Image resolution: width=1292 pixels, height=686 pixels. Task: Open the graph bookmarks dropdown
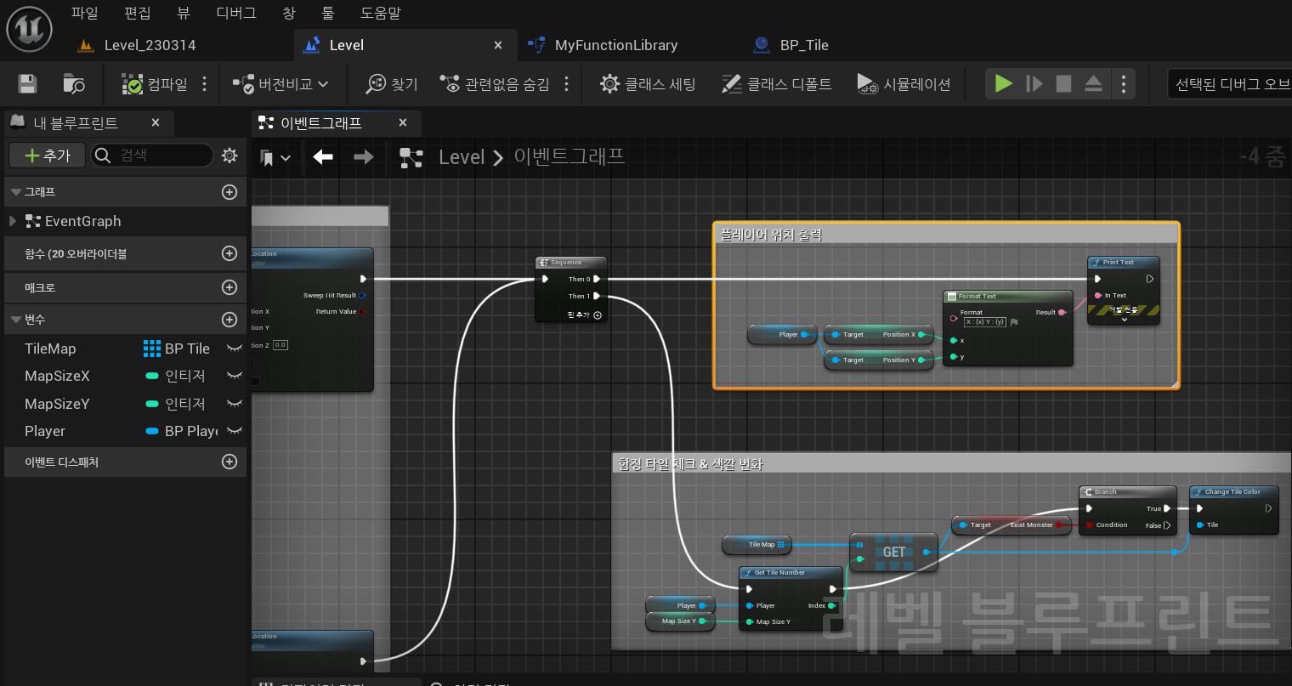(x=275, y=157)
